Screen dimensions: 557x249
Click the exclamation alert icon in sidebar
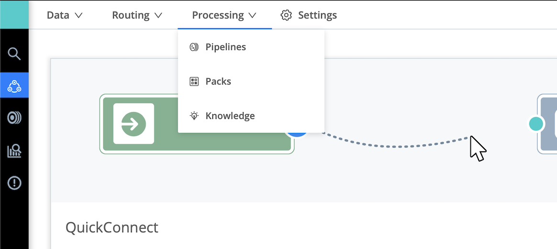coord(14,183)
